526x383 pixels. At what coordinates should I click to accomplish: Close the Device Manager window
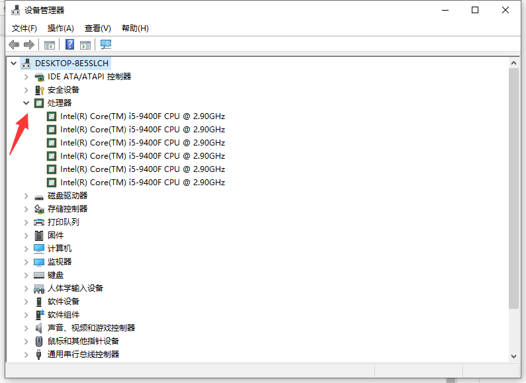(505, 10)
